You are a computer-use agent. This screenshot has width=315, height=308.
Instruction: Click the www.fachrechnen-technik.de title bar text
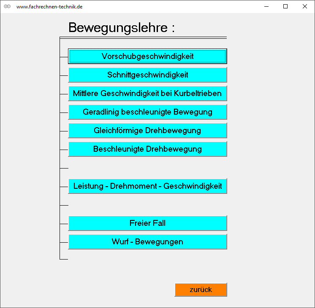point(49,7)
